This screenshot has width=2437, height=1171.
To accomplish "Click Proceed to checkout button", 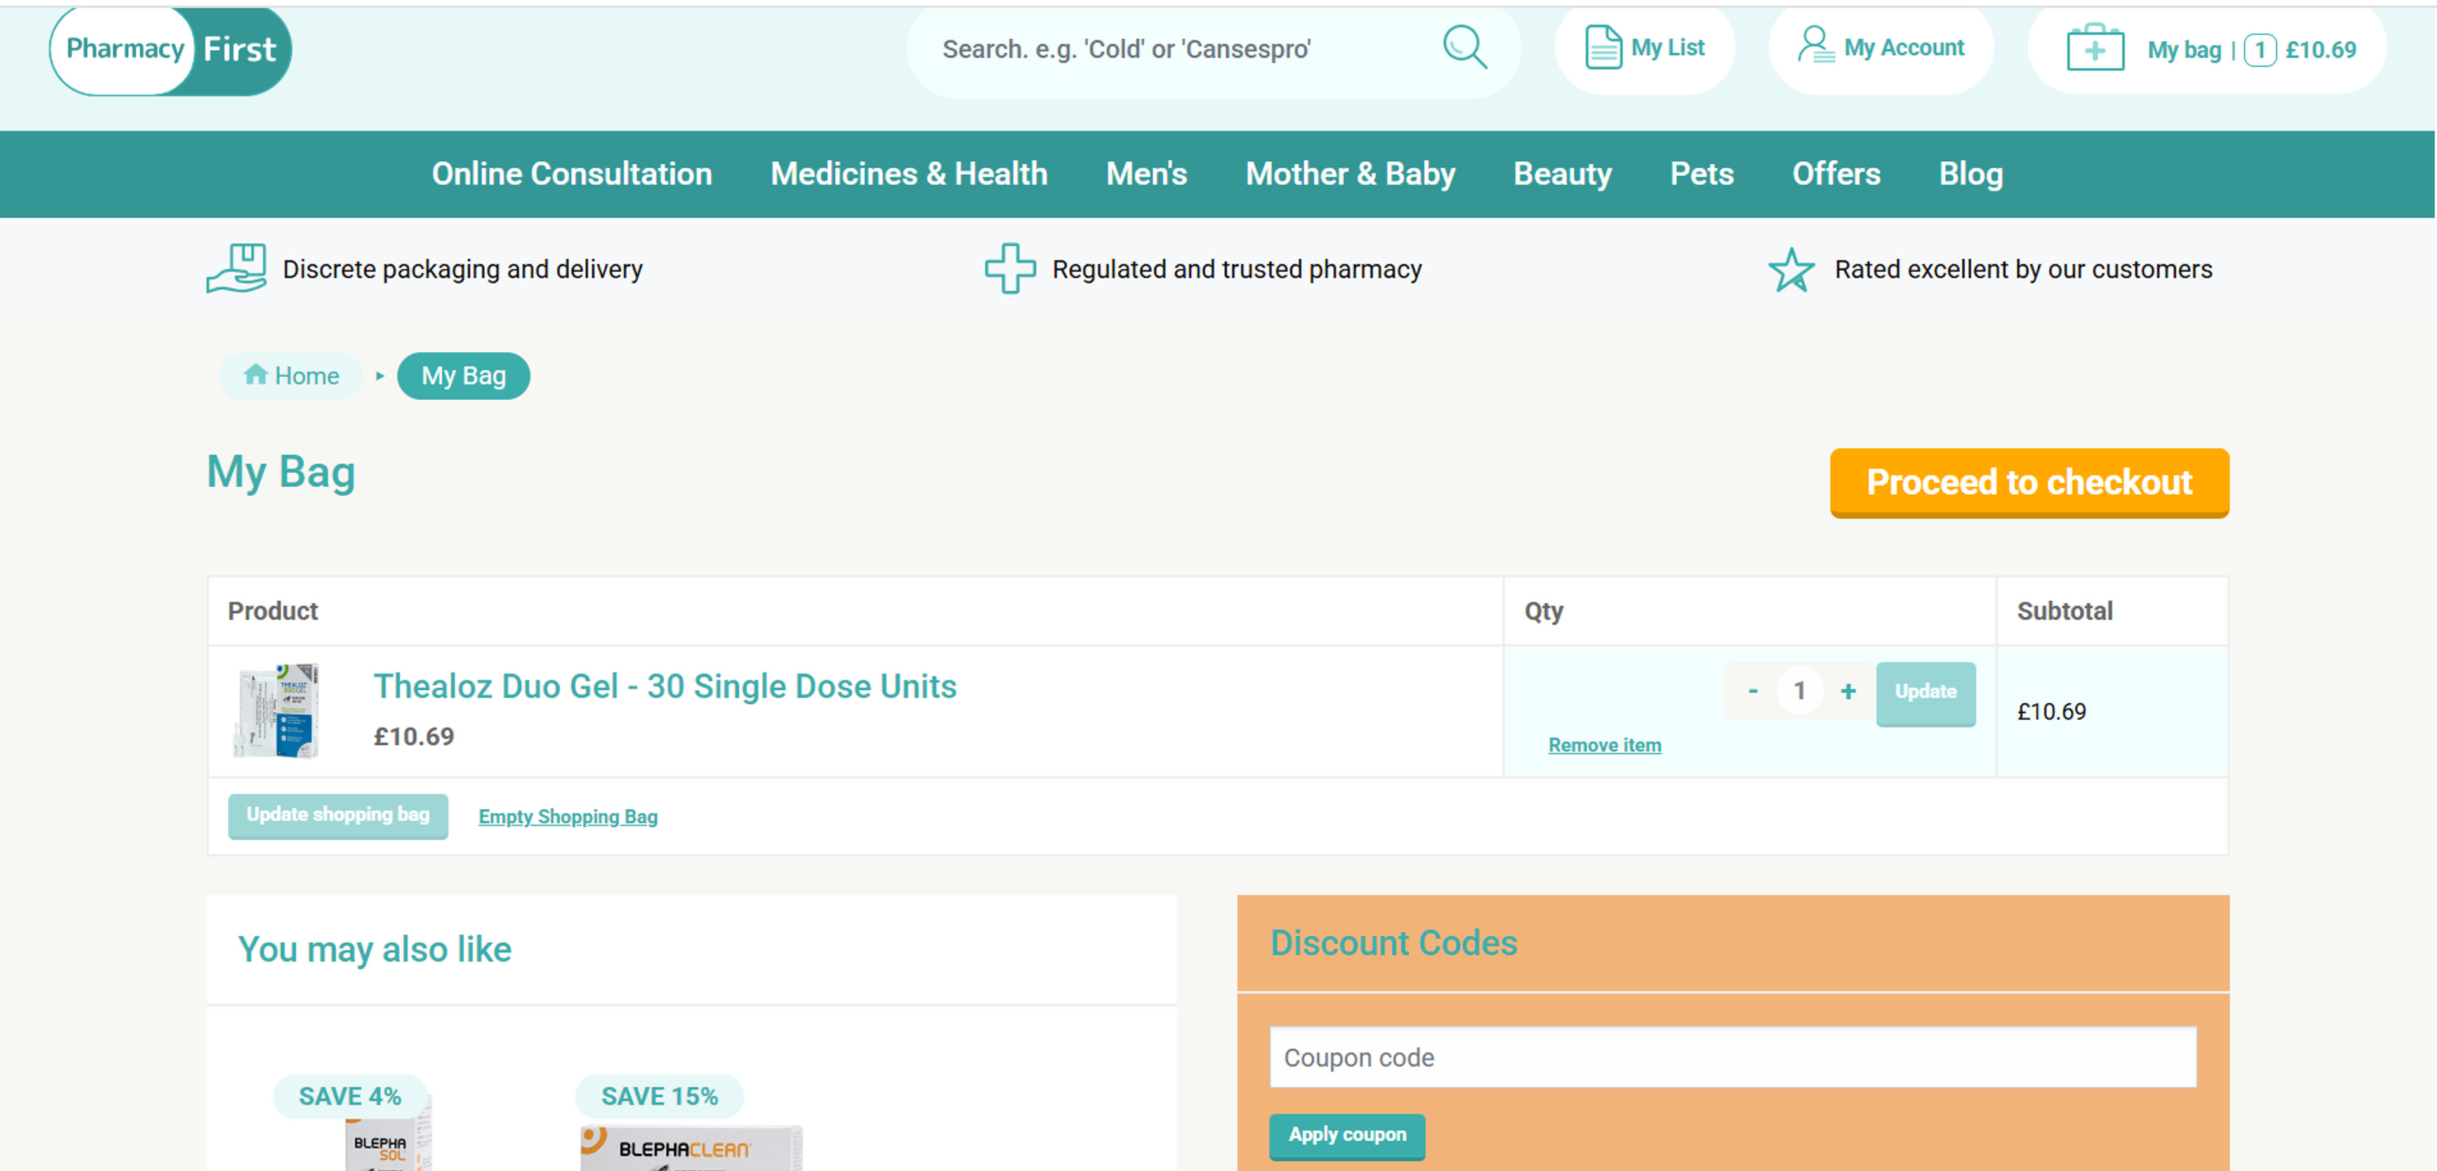I will [2030, 482].
